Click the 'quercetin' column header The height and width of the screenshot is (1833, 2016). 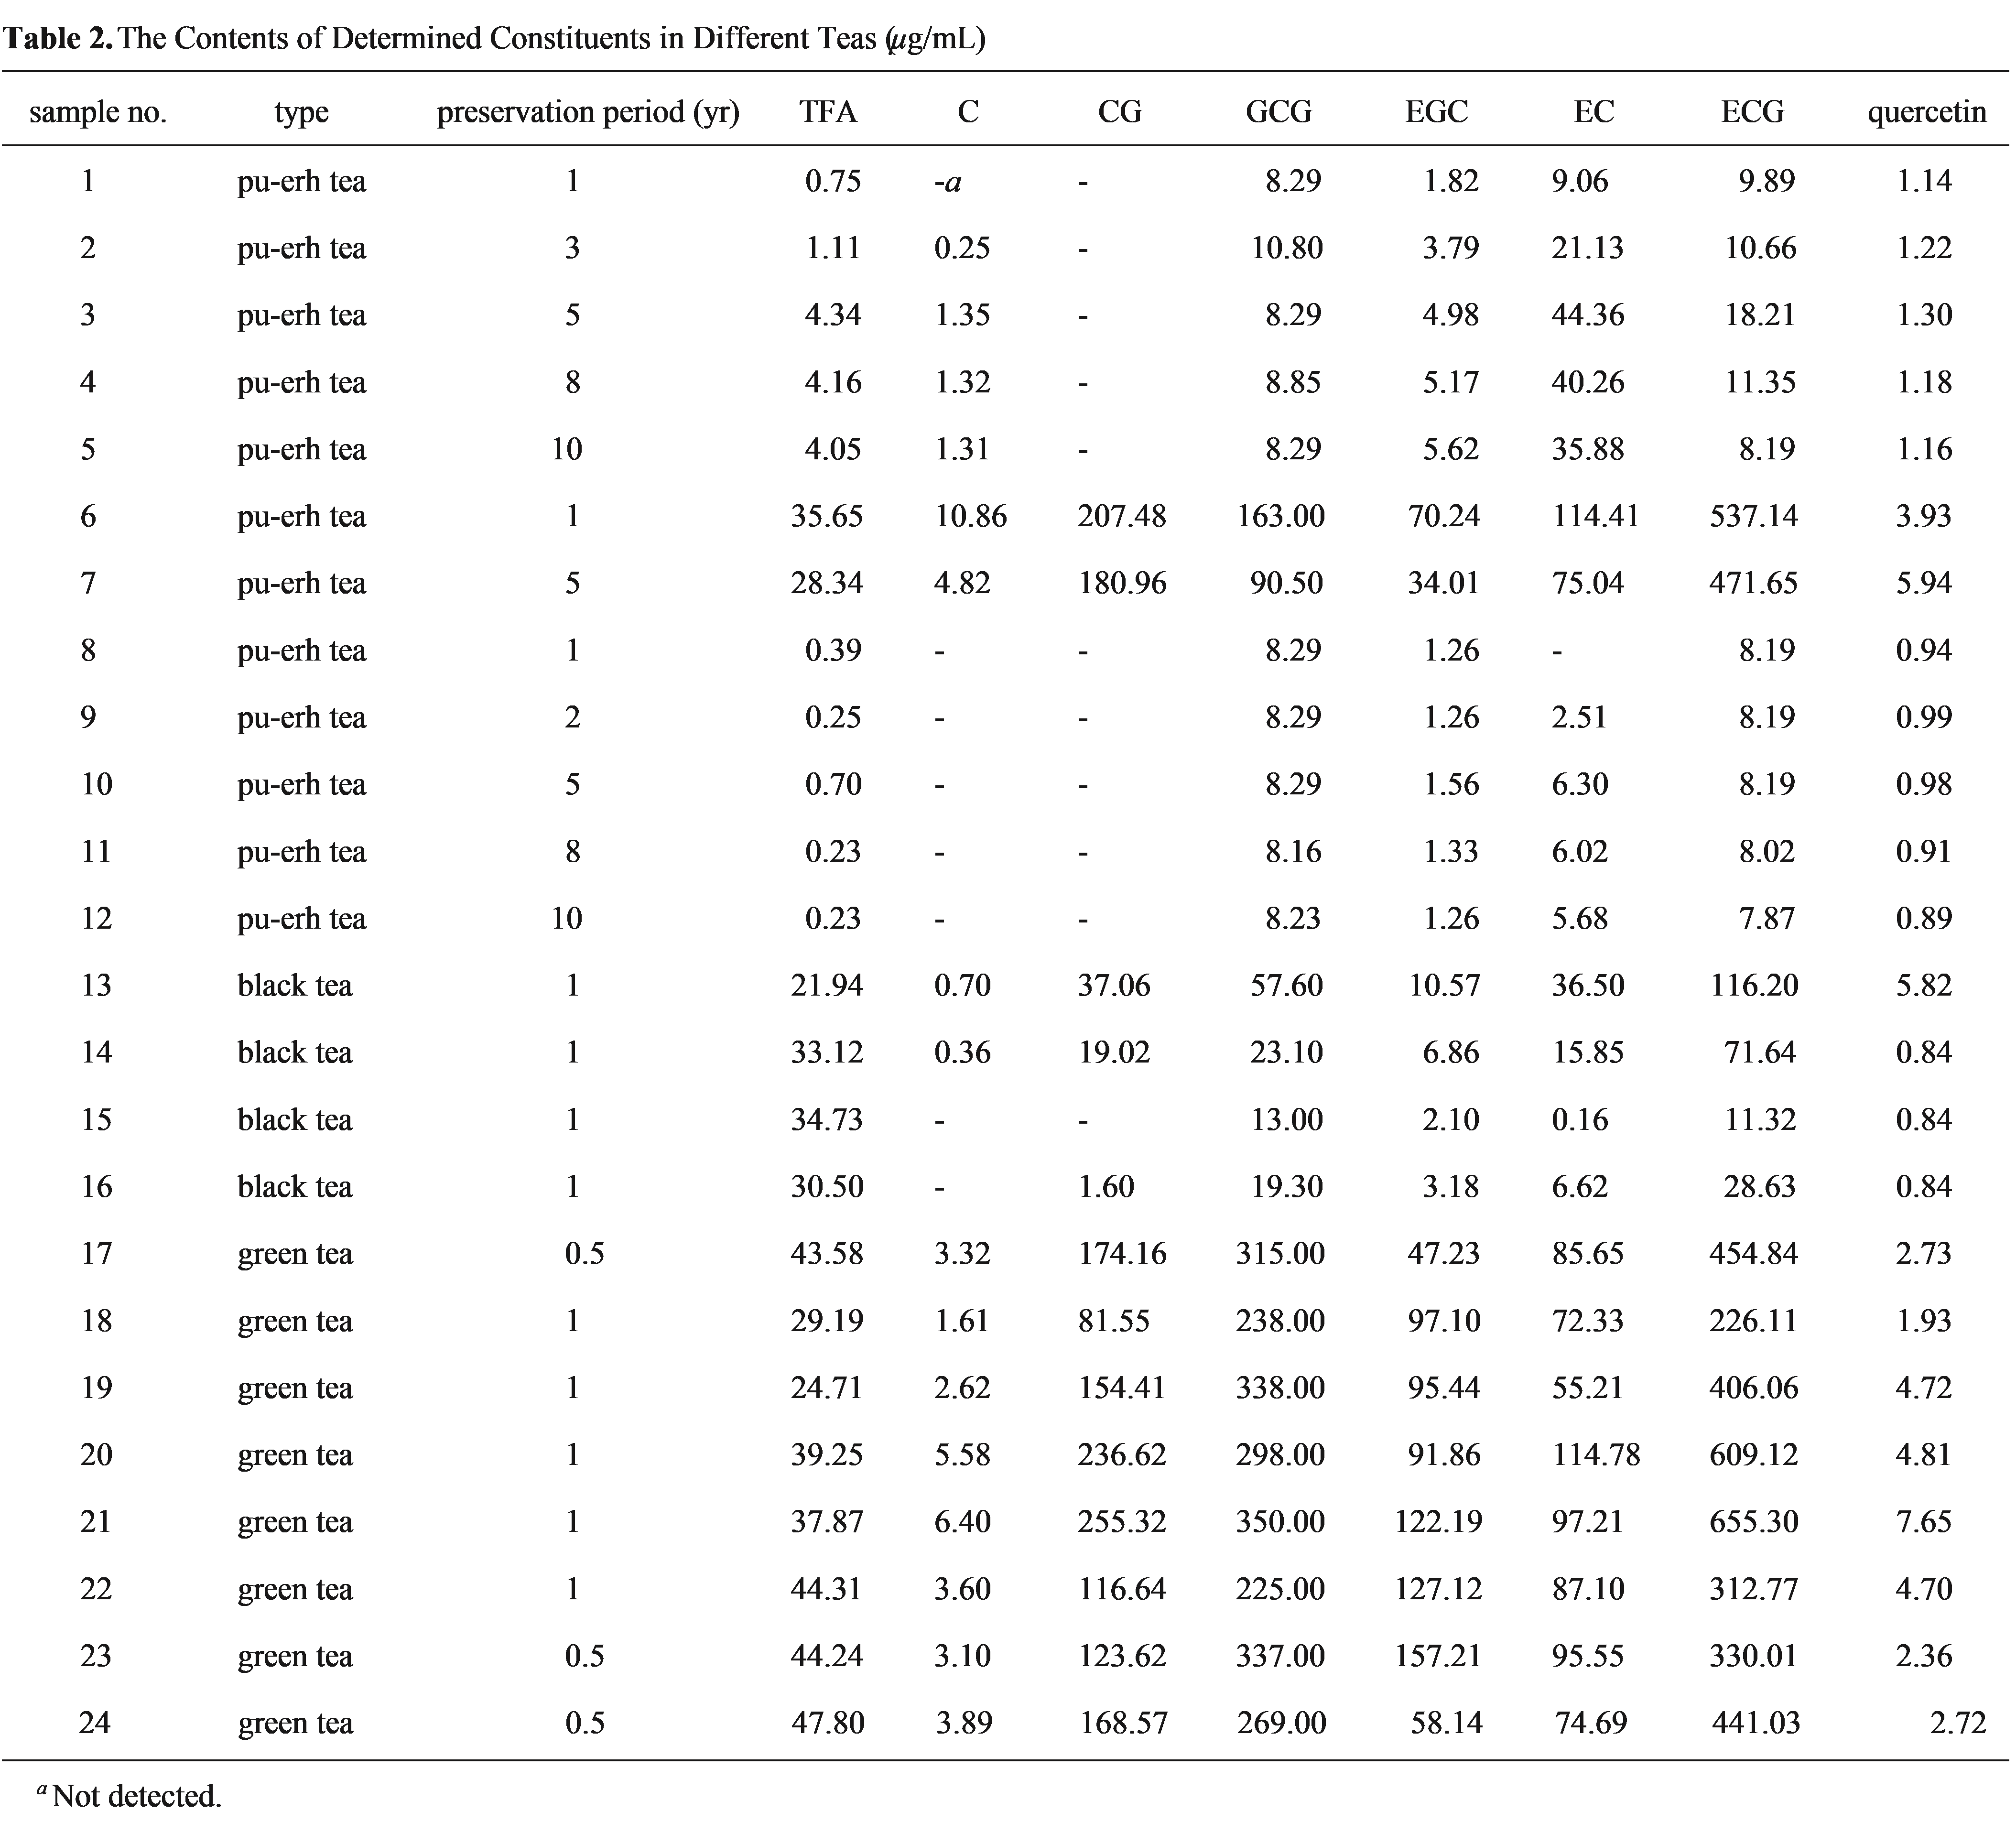coord(1927,112)
